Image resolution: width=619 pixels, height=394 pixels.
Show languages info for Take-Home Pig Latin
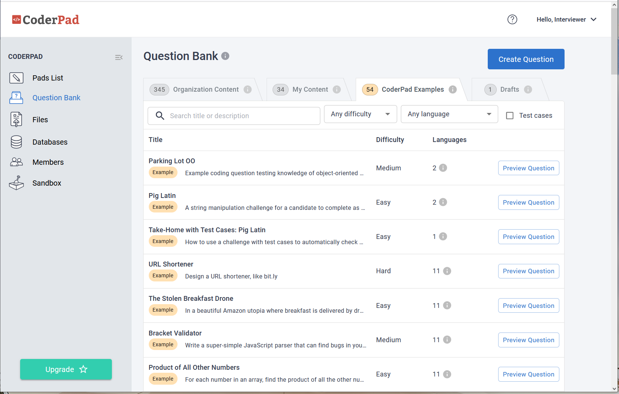tap(443, 236)
